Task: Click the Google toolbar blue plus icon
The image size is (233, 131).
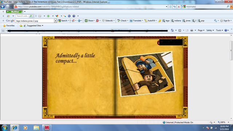Action: [x=79, y=21]
